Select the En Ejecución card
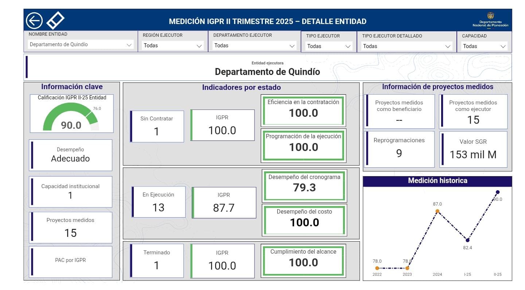 pos(158,202)
